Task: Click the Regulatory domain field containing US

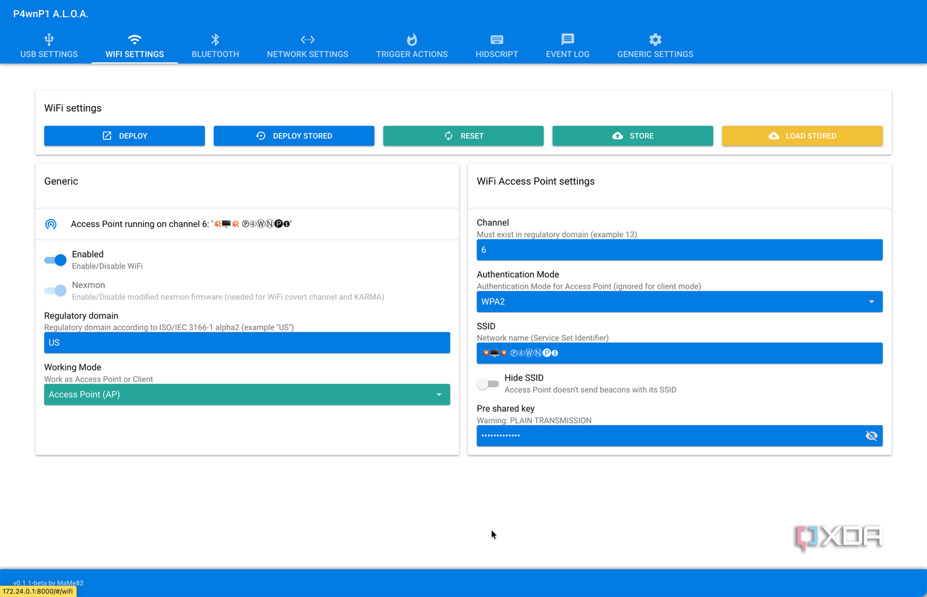Action: (247, 343)
